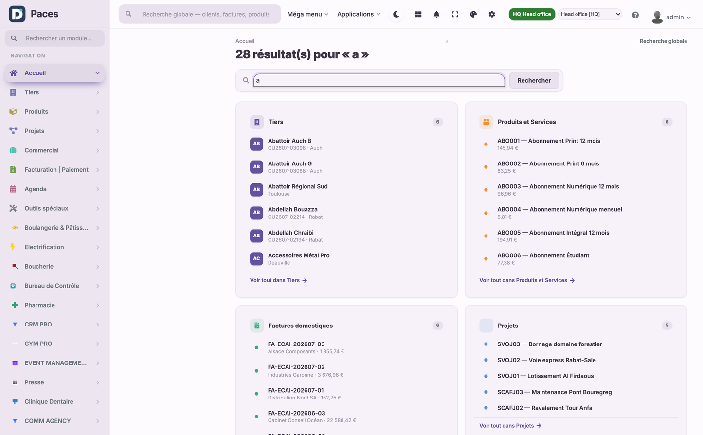Click the Factures domestiques card icon
The height and width of the screenshot is (435, 703).
coord(257,326)
